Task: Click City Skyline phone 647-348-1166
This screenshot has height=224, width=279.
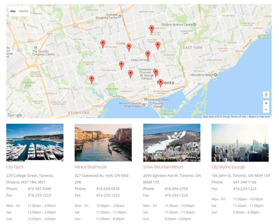Action: (245, 182)
